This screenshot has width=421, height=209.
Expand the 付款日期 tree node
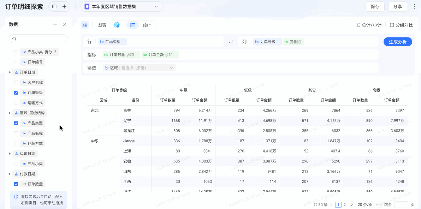(10, 174)
